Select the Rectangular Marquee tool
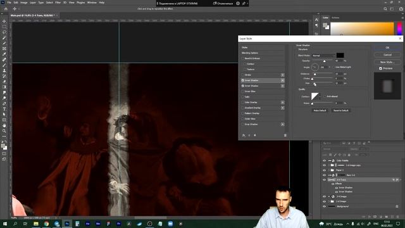Screen dimensions: 405x228 [x=4, y=27]
